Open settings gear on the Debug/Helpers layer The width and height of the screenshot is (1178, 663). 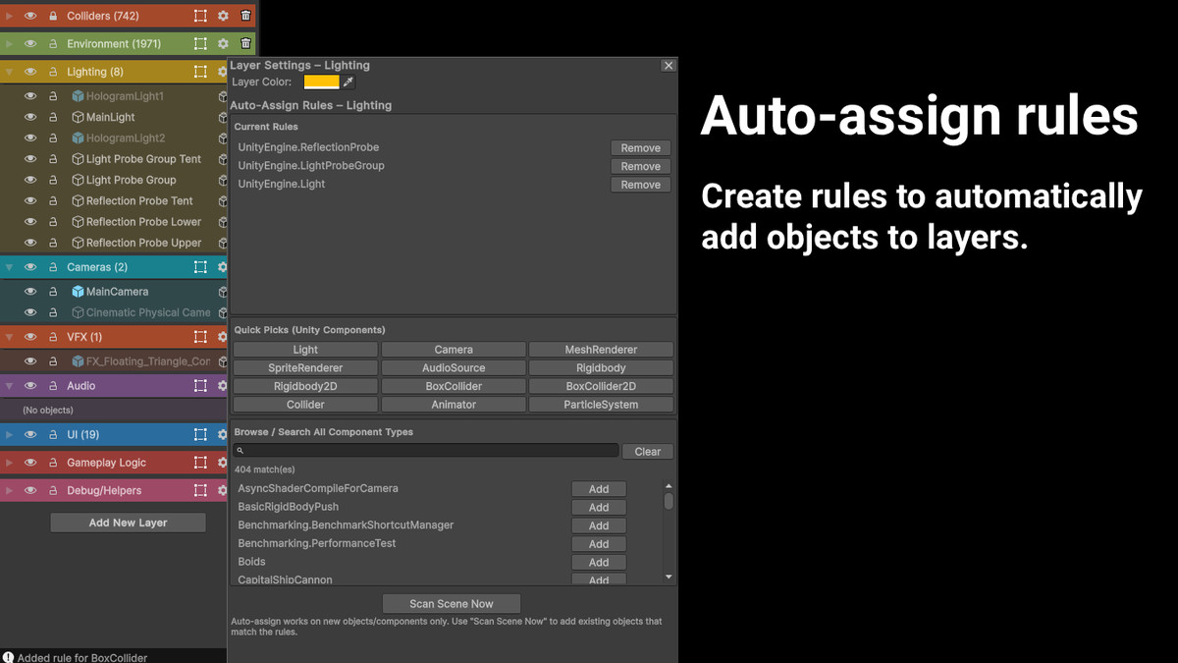[223, 490]
